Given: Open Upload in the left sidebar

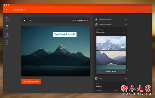Looking at the screenshot, I should [7, 19].
